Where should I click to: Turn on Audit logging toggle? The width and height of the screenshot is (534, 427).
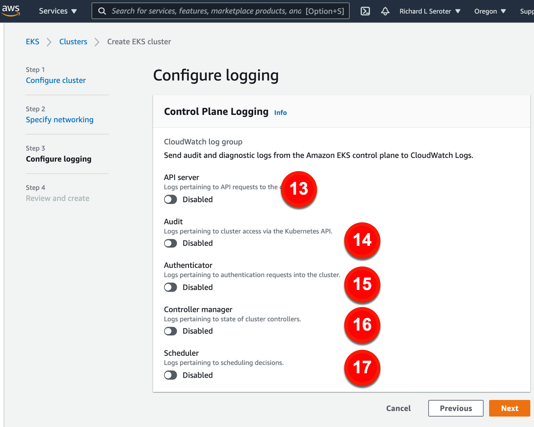(171, 243)
